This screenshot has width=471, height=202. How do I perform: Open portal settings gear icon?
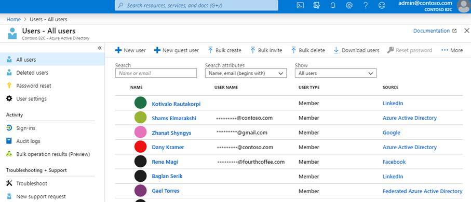click(349, 5)
